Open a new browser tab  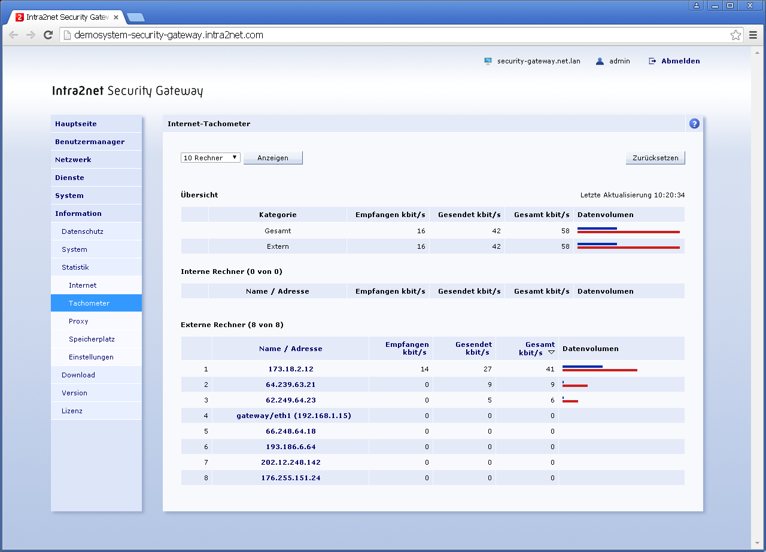click(136, 17)
